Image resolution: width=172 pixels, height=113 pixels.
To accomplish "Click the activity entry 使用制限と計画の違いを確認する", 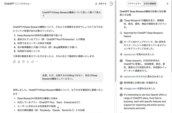I will click(x=141, y=83).
